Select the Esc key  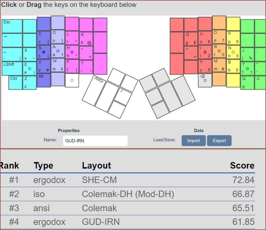click(x=12, y=26)
